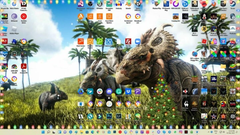Open the Adobe Acrobat shortcut
The height and width of the screenshot is (135, 240).
click(24, 66)
